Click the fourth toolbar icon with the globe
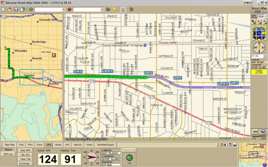This screenshot has height=167, width=268. click(23, 9)
